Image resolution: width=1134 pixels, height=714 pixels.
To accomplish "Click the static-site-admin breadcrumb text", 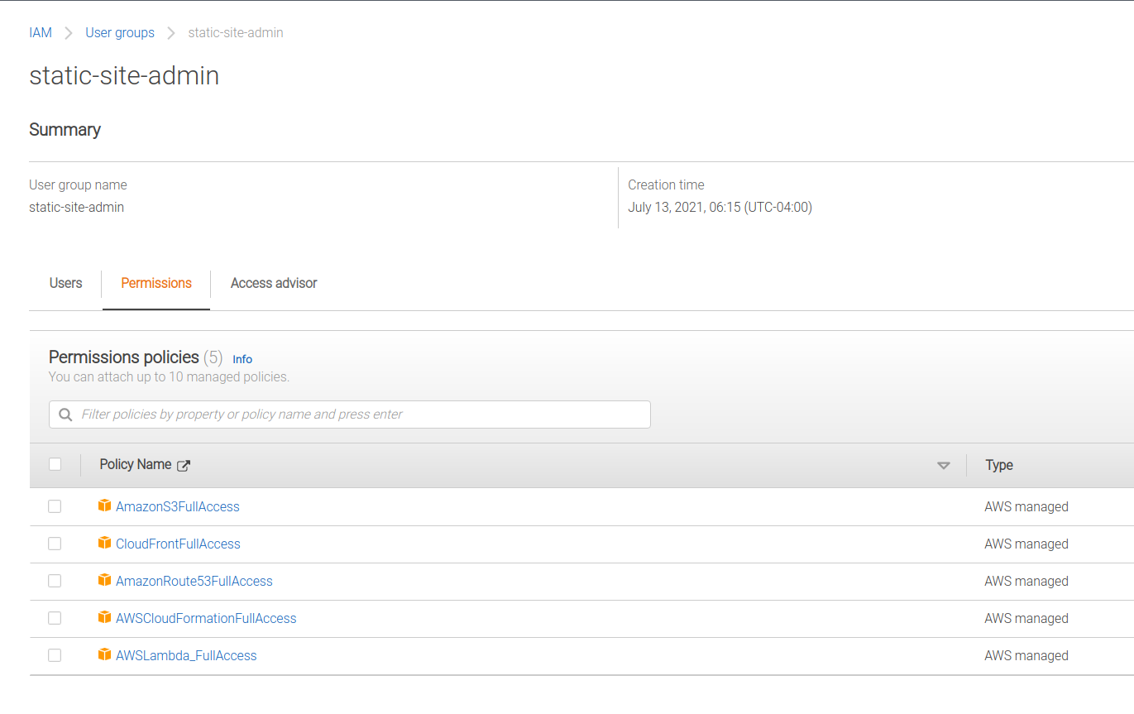I will click(x=236, y=33).
